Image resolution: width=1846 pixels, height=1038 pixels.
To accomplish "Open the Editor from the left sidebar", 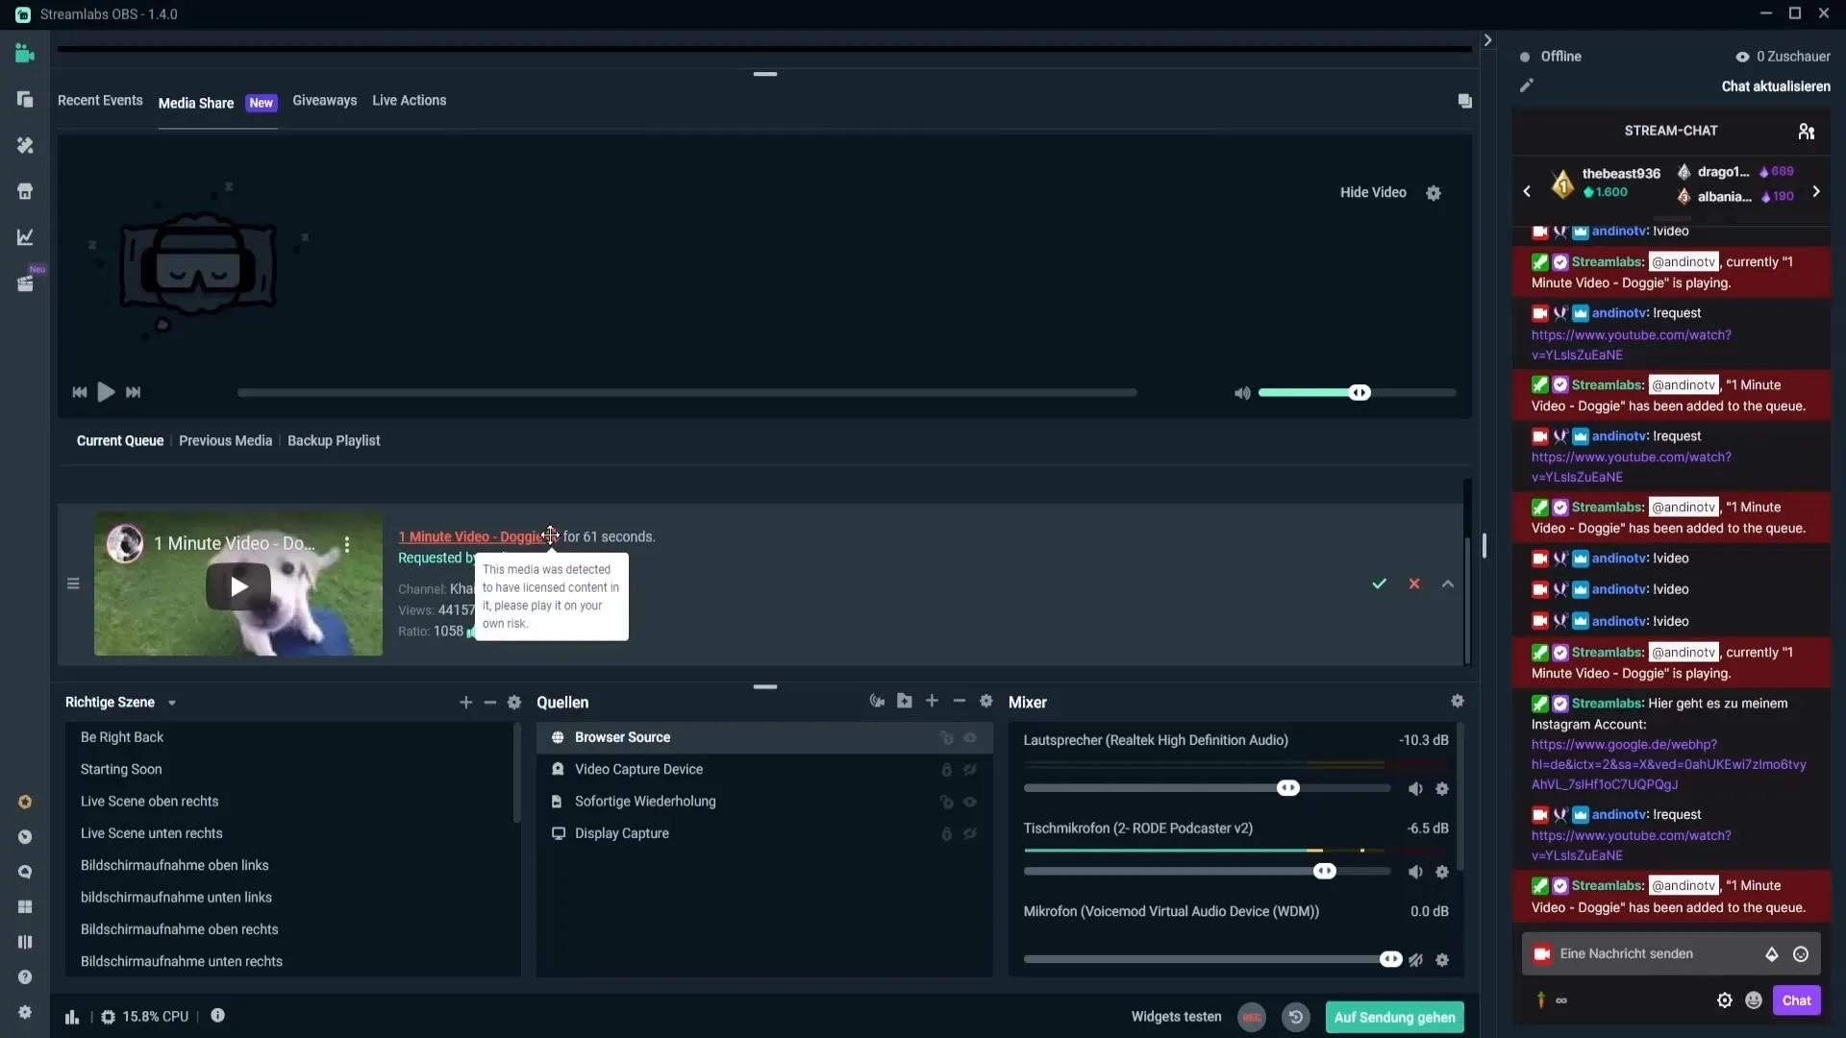I will click(x=25, y=54).
